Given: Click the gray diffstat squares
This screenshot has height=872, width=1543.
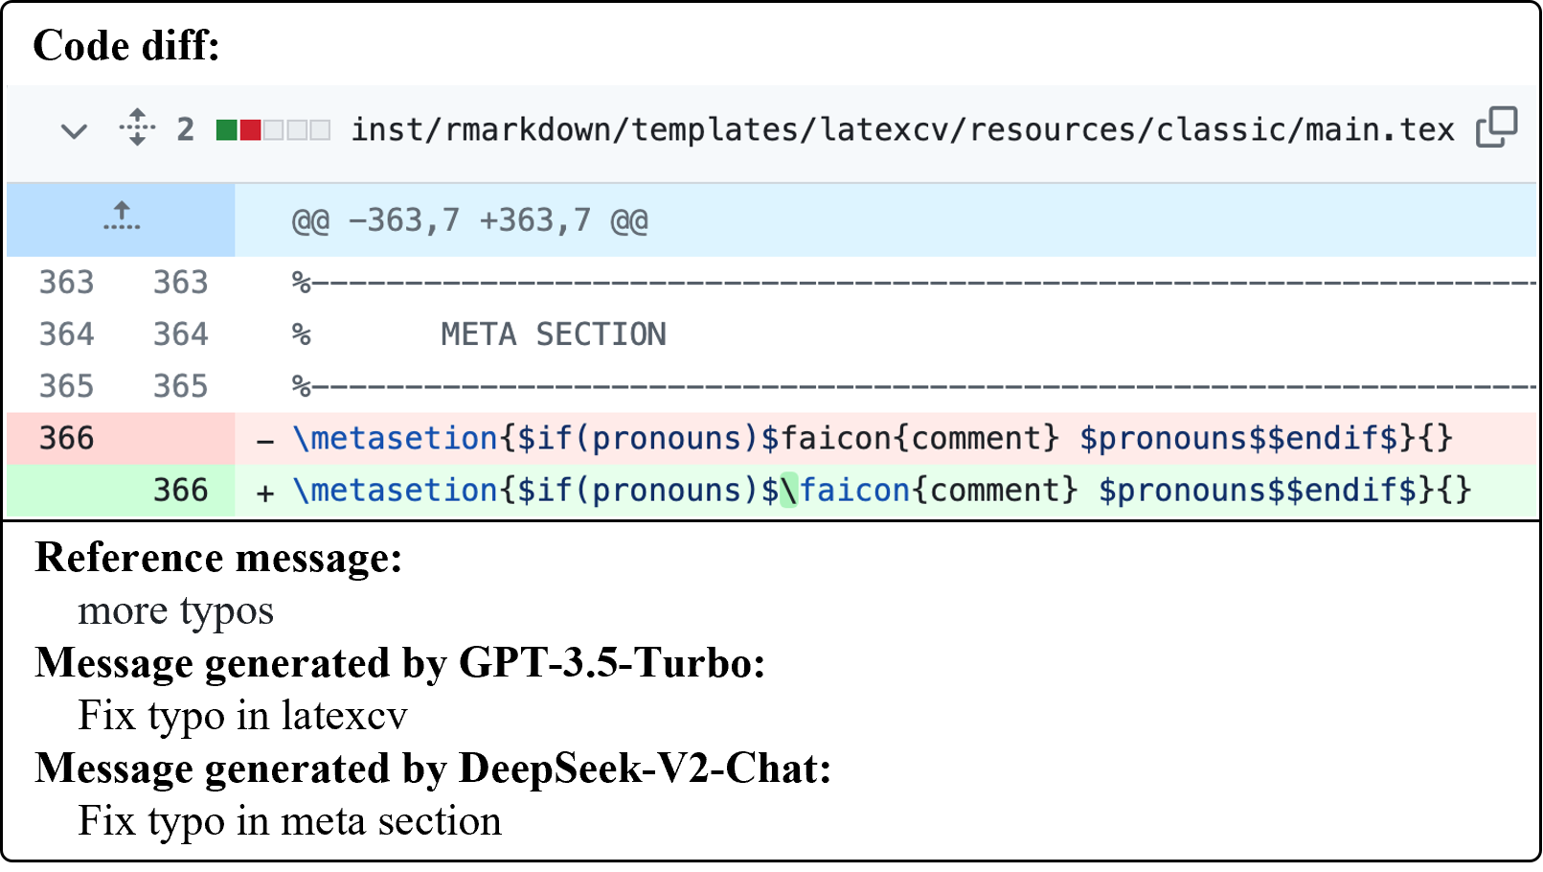Looking at the screenshot, I should point(297,130).
